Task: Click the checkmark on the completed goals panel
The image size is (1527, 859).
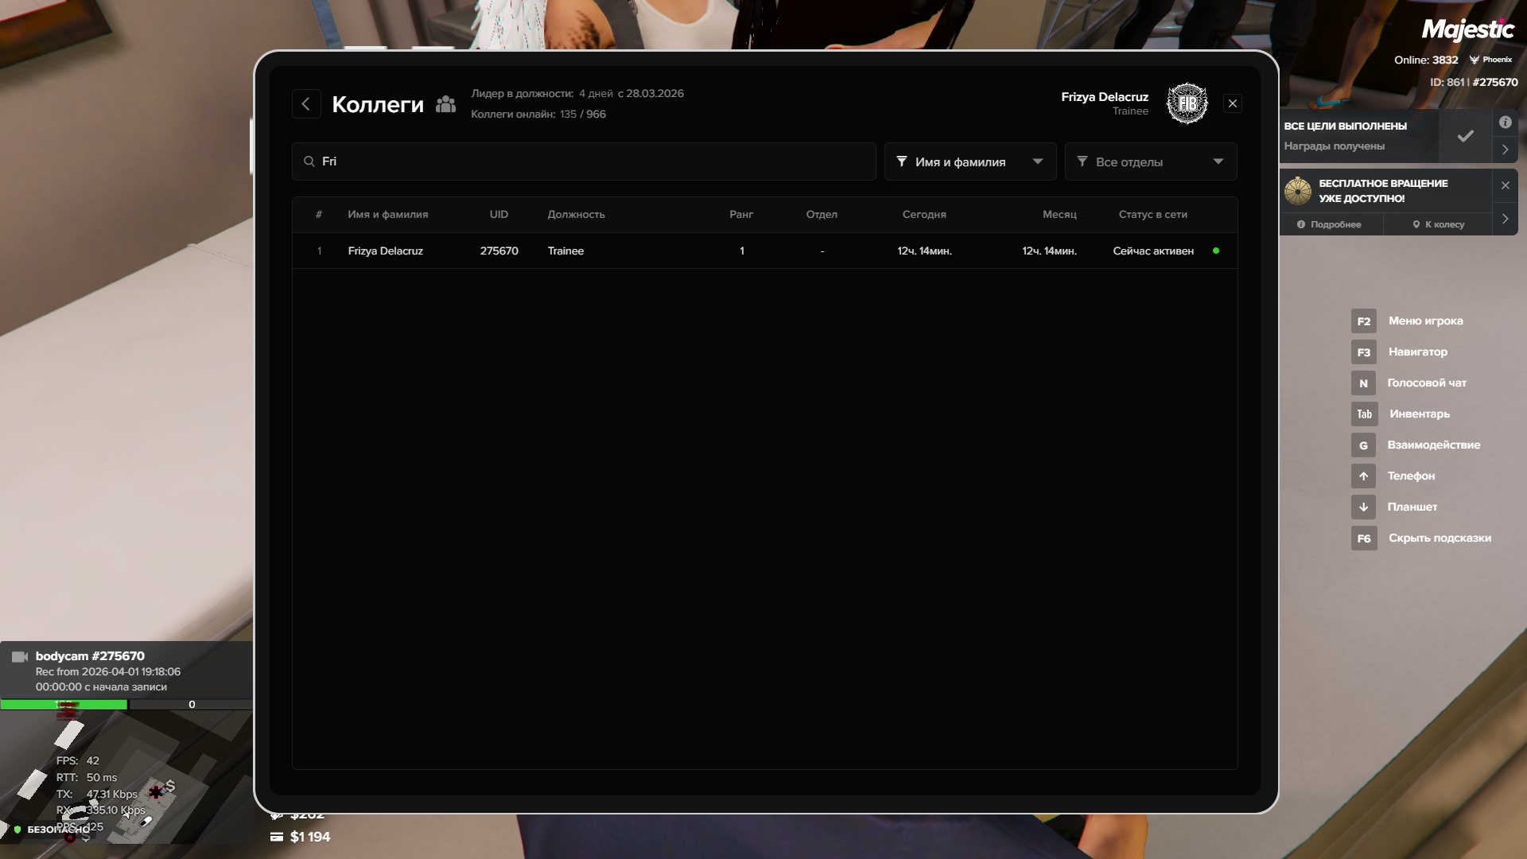Action: 1465,136
